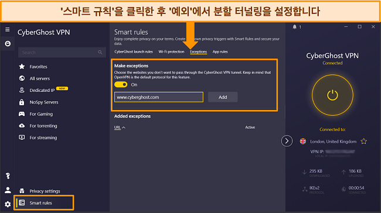381x213 pixels.
Task: Click the CyberGhost ghost logo icon
Action: tap(8, 44)
